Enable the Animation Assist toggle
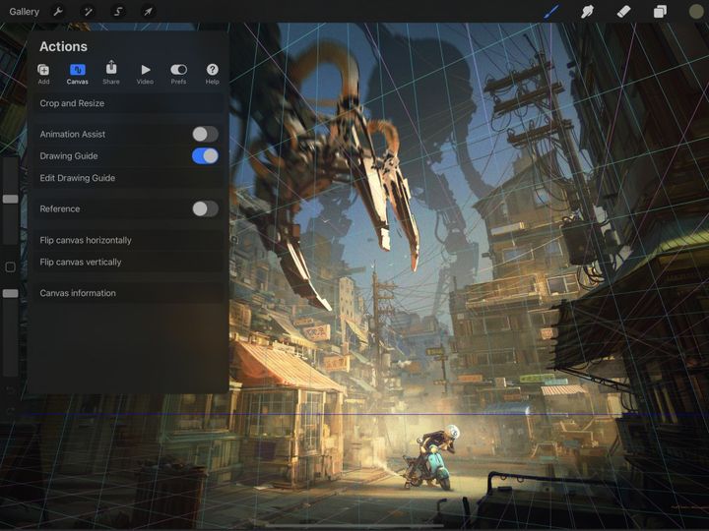 [205, 134]
